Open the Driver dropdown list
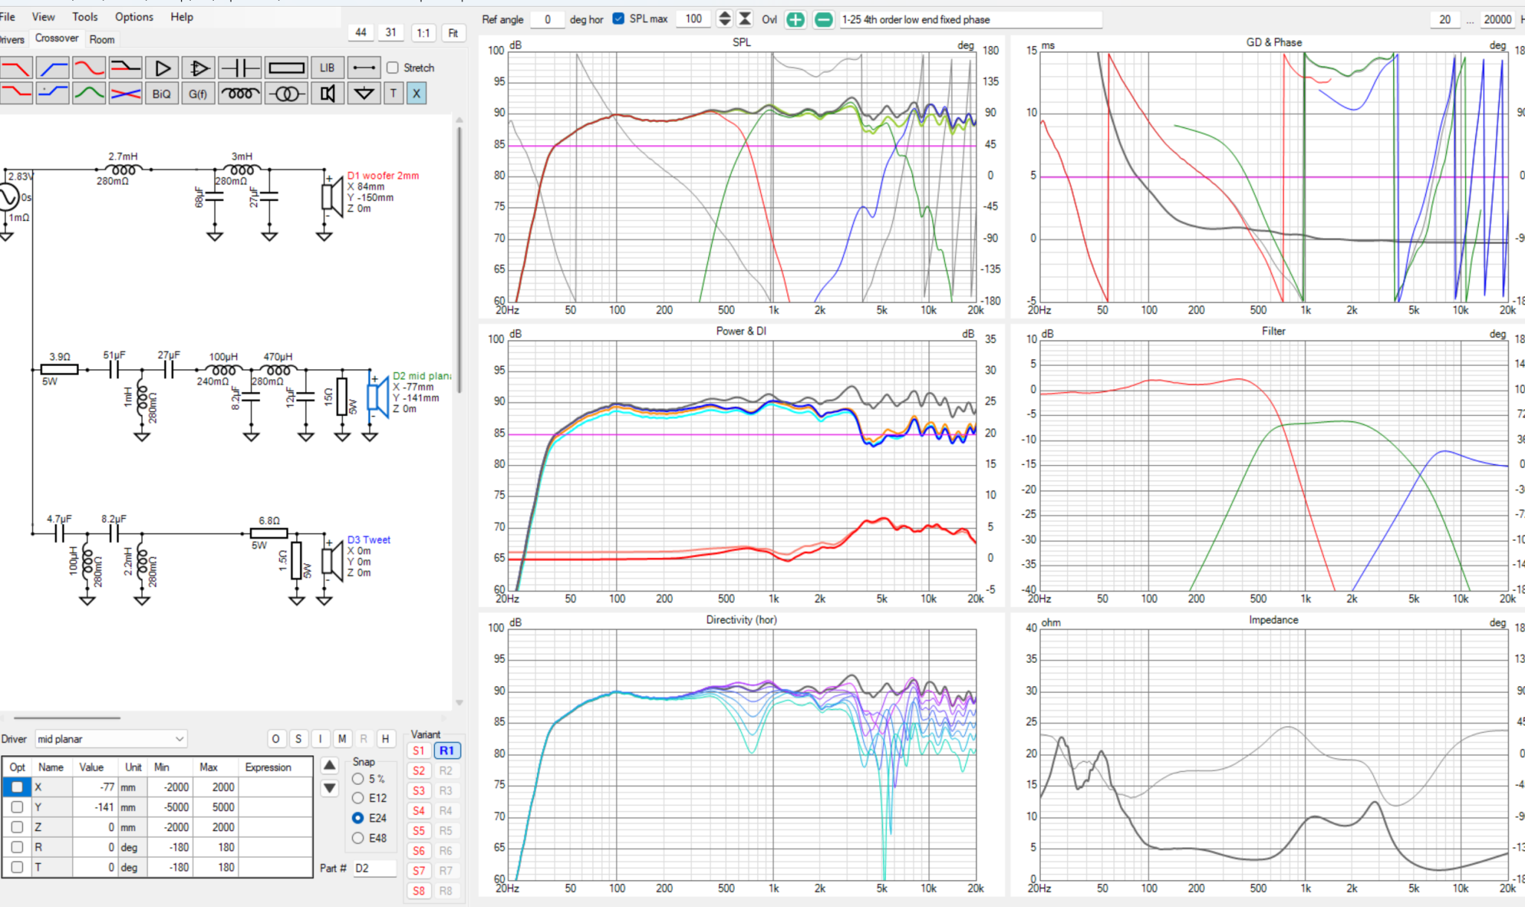 click(110, 739)
